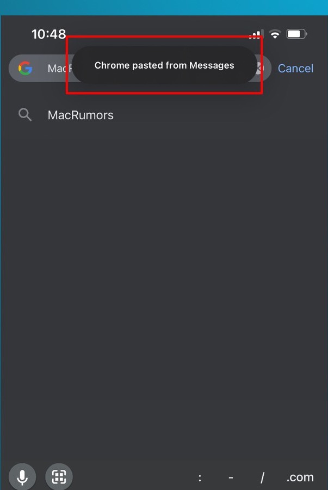Select the MacRumors search suggestion

[81, 115]
